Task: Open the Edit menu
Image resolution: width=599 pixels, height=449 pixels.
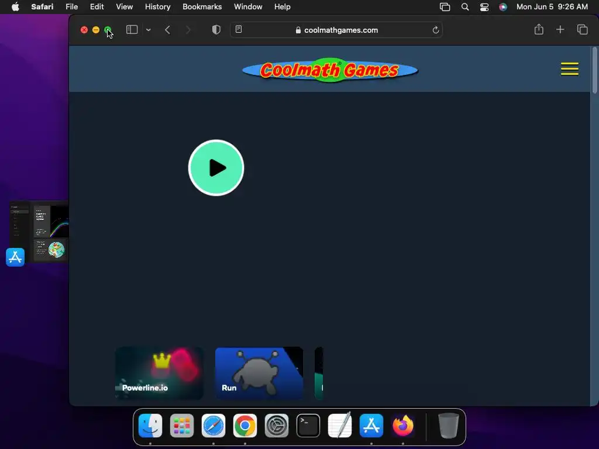Action: (97, 7)
